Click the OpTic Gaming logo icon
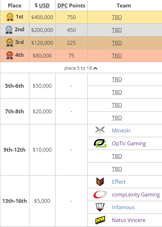This screenshot has height=227, width=162. [x=100, y=143]
